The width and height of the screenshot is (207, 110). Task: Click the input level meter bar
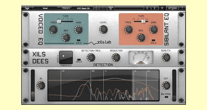click(x=33, y=86)
